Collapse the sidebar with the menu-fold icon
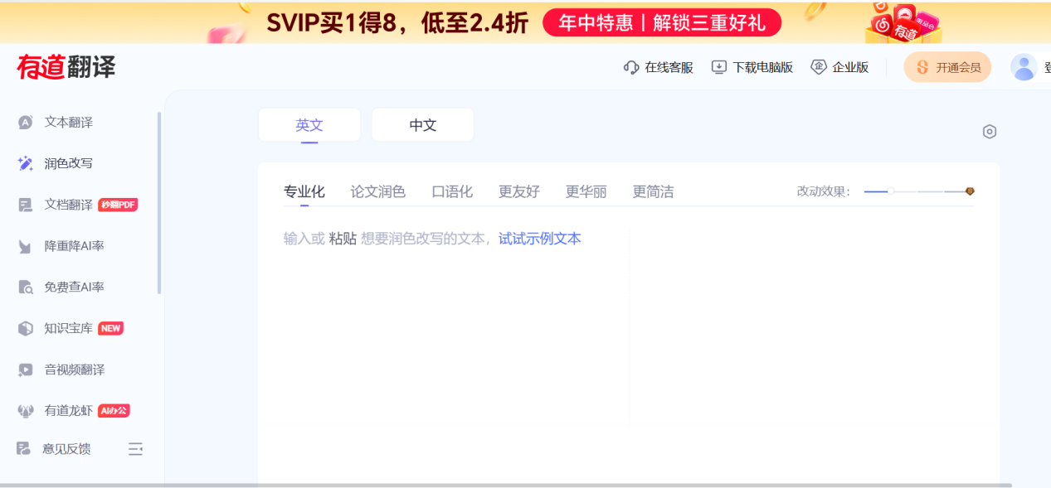 (135, 449)
